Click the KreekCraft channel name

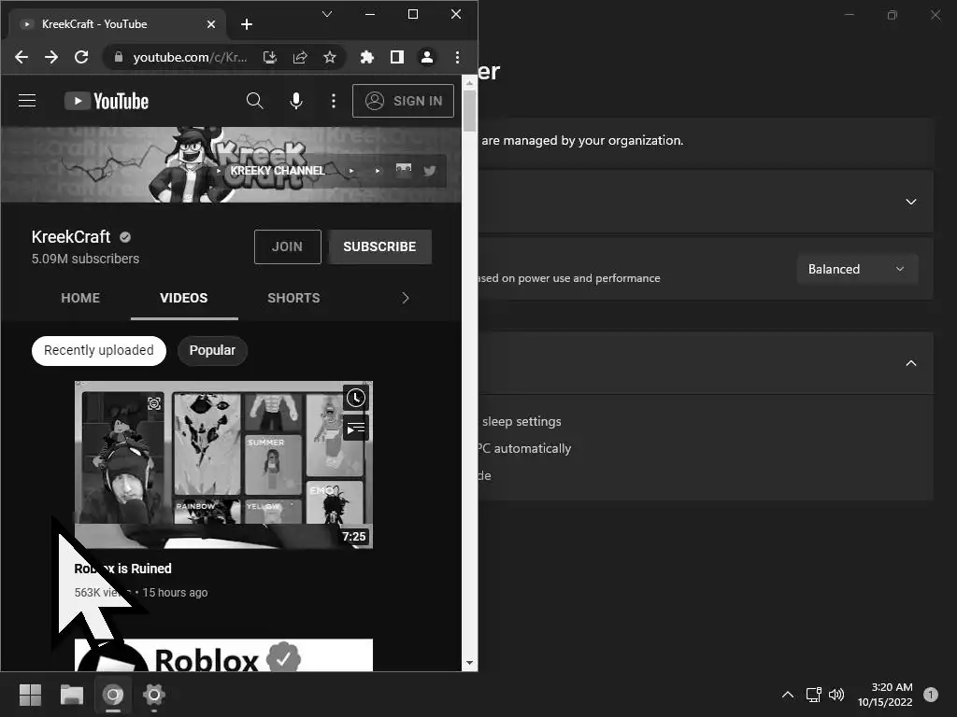point(71,236)
